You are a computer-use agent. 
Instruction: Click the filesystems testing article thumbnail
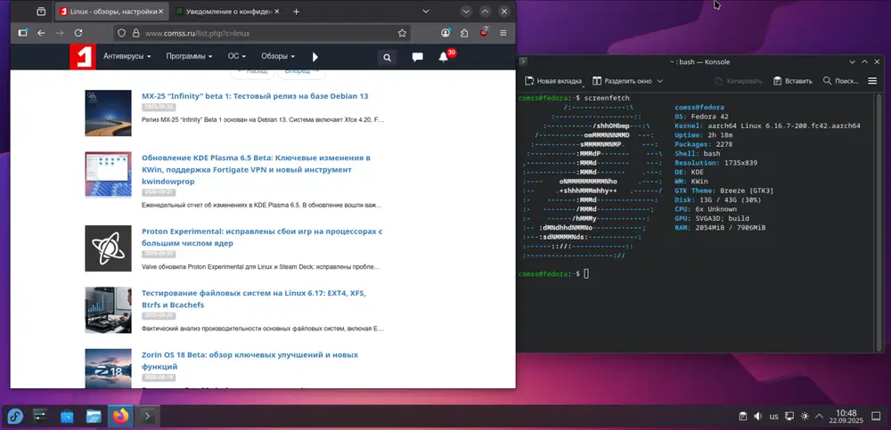click(x=108, y=310)
